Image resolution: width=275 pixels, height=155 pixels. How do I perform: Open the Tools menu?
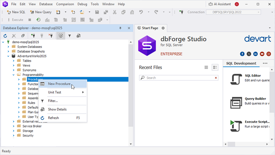click(x=95, y=4)
